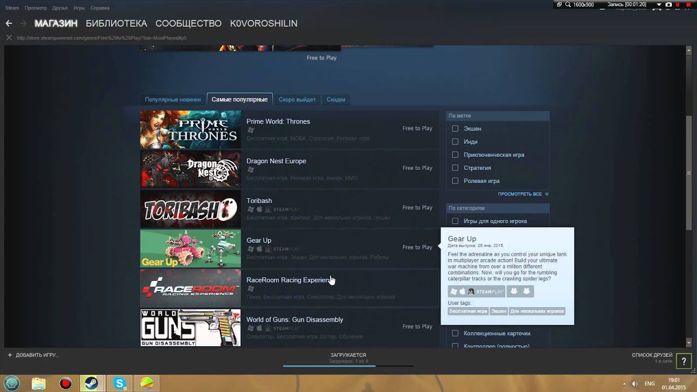
Task: Go to МАГАЗИН section
Action: point(56,23)
